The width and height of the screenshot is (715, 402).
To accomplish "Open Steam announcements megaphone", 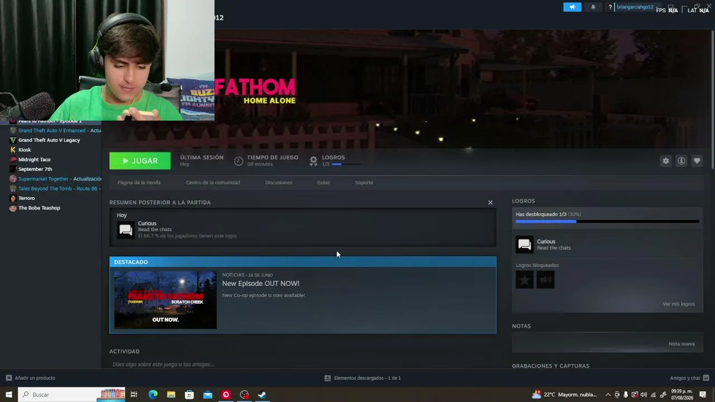I will [572, 7].
